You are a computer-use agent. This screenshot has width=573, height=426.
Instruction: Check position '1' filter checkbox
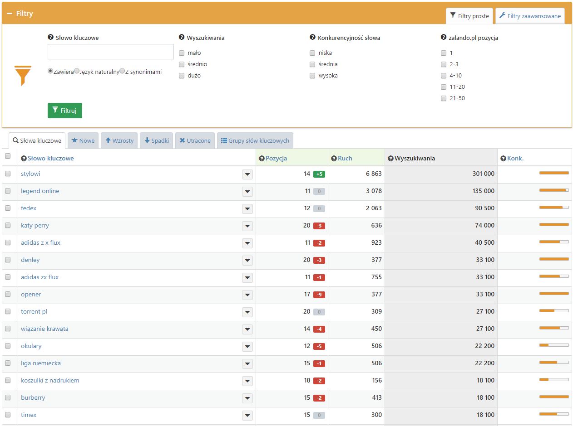[444, 53]
